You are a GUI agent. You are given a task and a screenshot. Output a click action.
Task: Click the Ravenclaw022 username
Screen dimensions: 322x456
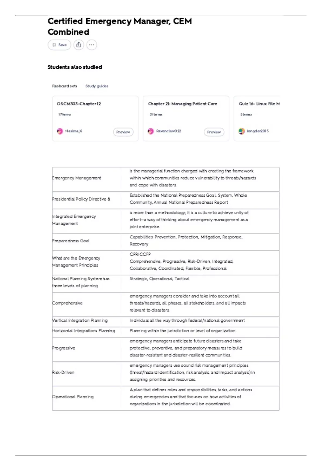click(169, 131)
